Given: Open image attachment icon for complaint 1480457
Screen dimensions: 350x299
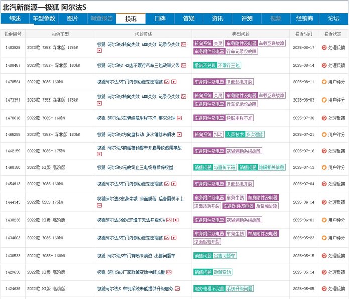Looking at the screenshot, I should (x=183, y=65).
